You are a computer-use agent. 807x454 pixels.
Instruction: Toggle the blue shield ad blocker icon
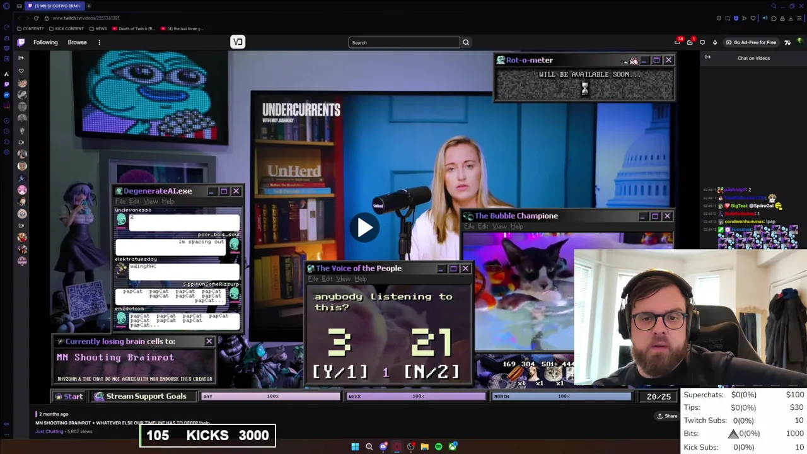tap(736, 18)
